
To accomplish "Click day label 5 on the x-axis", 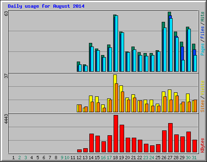I will (x=38, y=158).
